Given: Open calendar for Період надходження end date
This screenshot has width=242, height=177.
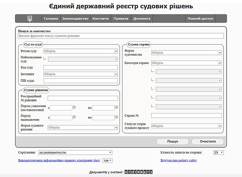Looking at the screenshot, I should [116, 117].
